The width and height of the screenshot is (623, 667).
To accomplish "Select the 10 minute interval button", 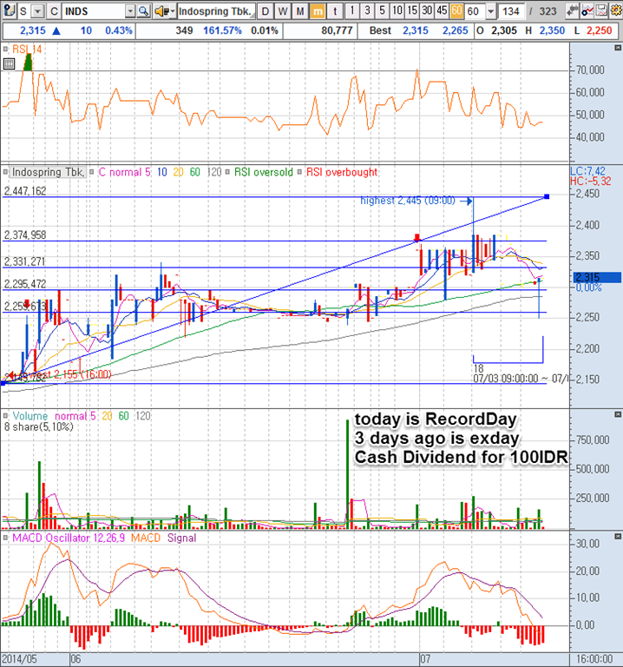I will click(397, 10).
